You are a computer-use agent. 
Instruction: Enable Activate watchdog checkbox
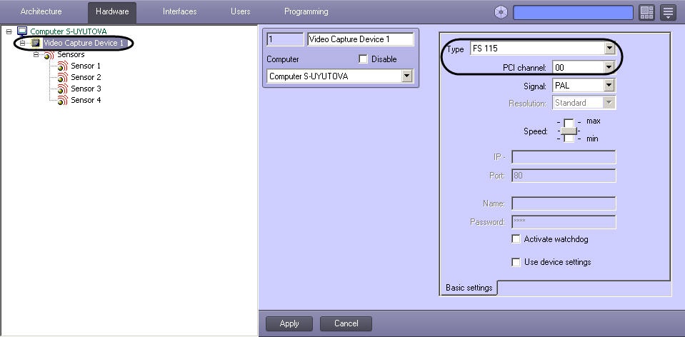(516, 239)
